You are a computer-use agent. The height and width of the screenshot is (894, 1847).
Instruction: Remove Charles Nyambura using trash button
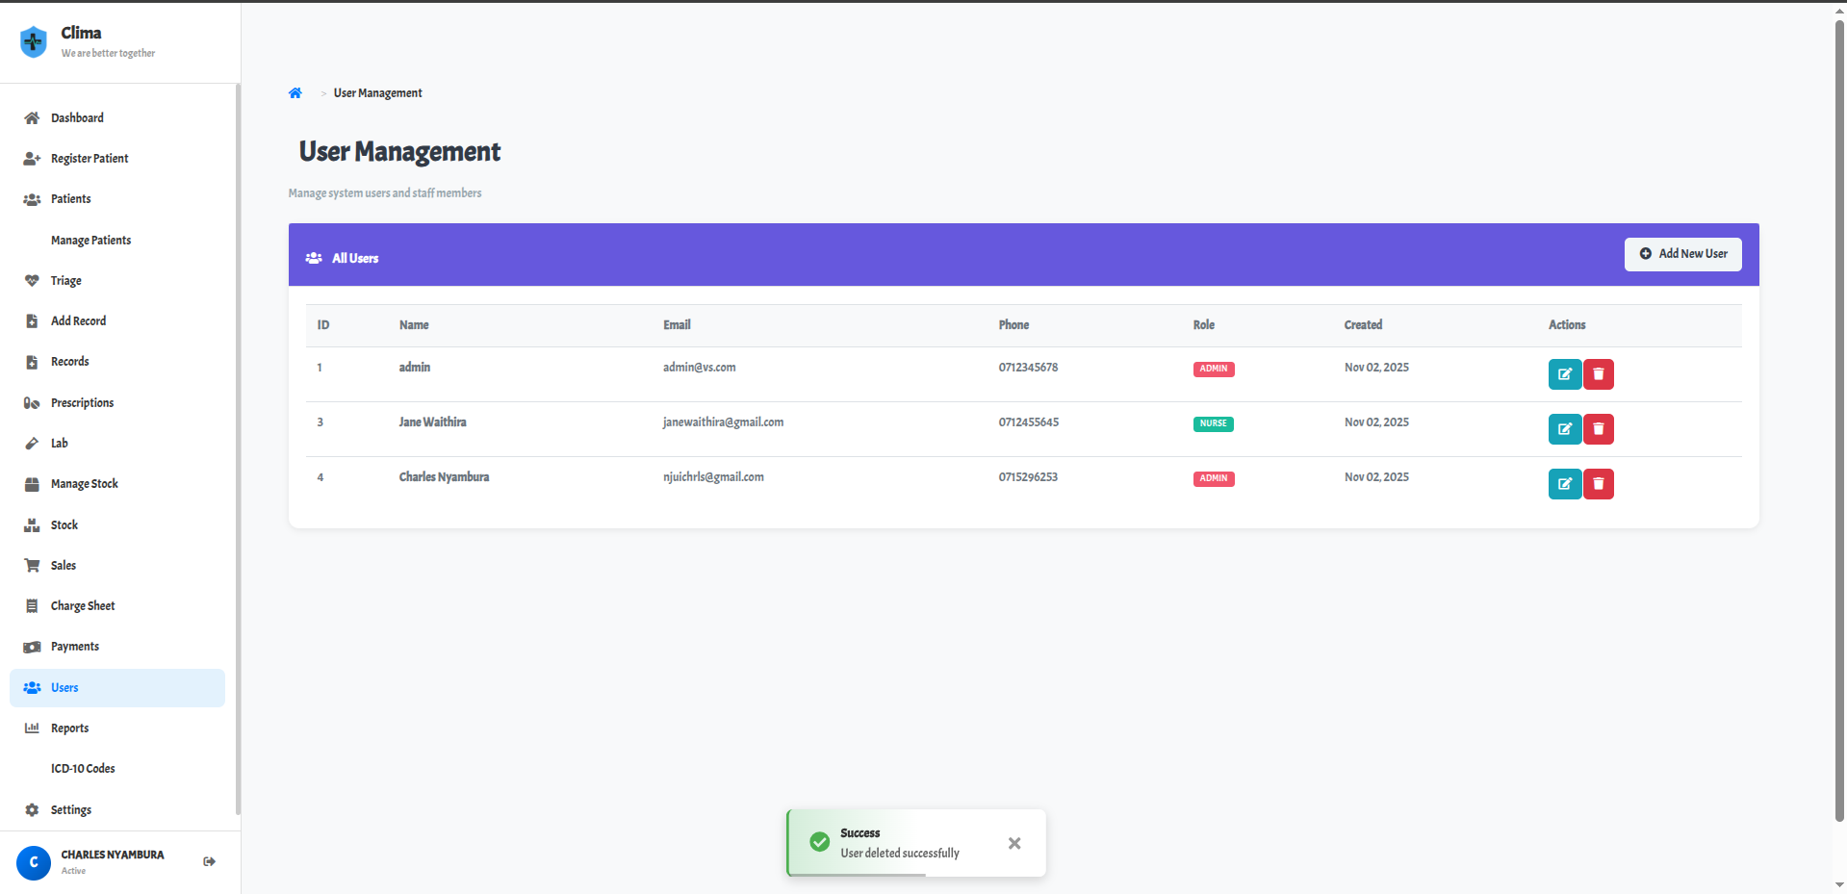pos(1598,484)
